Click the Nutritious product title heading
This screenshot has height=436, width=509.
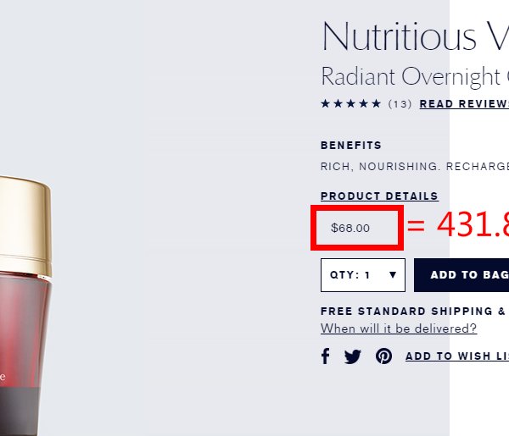click(415, 36)
